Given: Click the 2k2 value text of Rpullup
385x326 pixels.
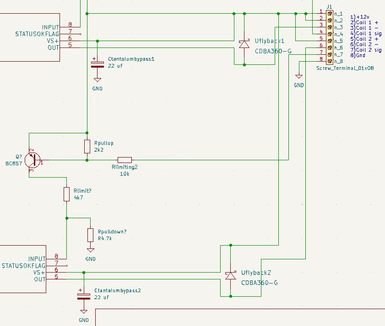Looking at the screenshot, I should 99,150.
